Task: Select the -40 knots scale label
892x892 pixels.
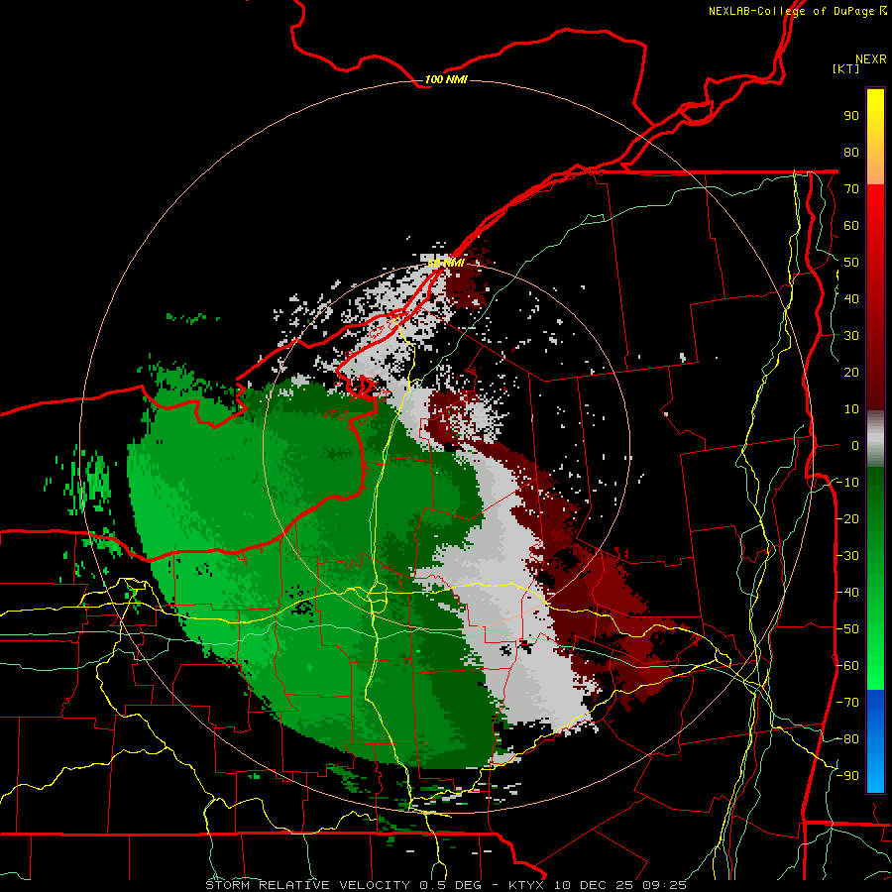Action: (x=847, y=593)
